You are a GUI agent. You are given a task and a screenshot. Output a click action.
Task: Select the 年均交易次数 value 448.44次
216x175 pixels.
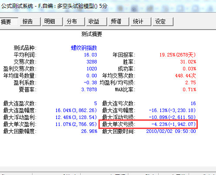click(186, 76)
